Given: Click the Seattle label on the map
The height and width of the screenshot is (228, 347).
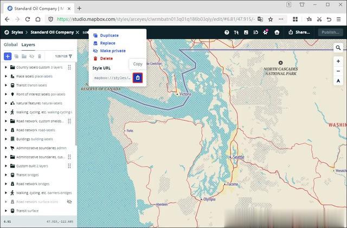Looking at the screenshot, I should tap(239, 157).
